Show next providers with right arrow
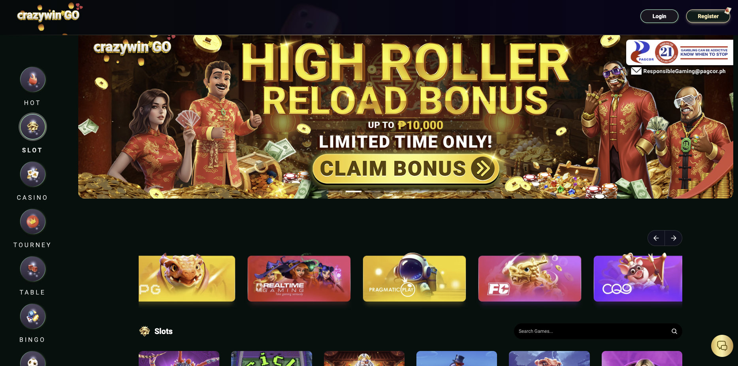This screenshot has height=366, width=738. pyautogui.click(x=674, y=238)
